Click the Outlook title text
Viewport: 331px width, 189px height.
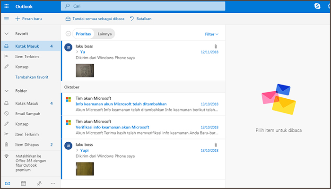24,7
